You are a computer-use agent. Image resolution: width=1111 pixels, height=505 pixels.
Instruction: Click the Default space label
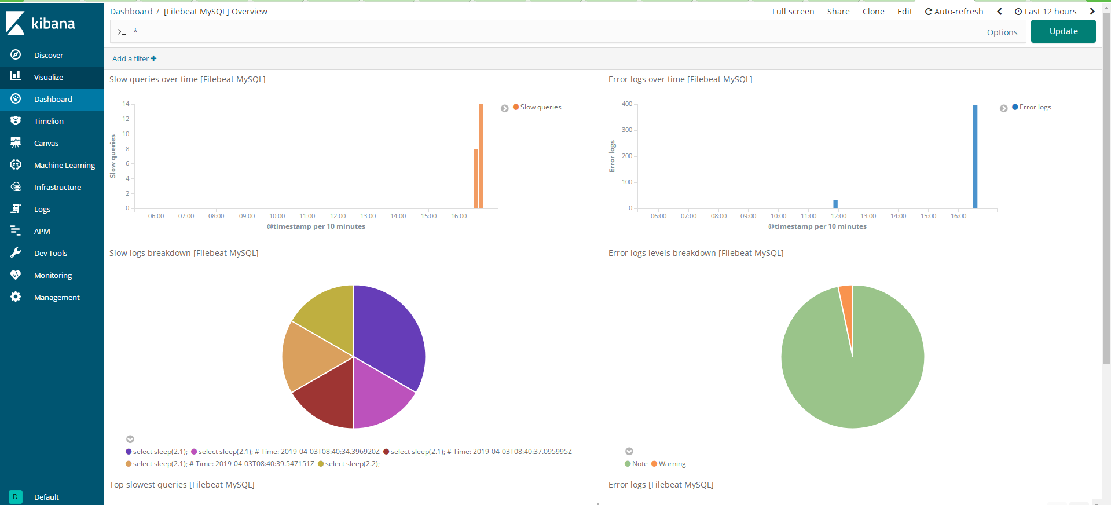point(46,497)
